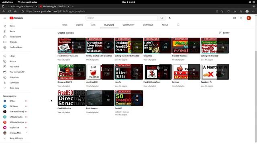Viewport: 257px width, 144px height.
Task: Open the account avatar menu
Action: [x=249, y=18]
